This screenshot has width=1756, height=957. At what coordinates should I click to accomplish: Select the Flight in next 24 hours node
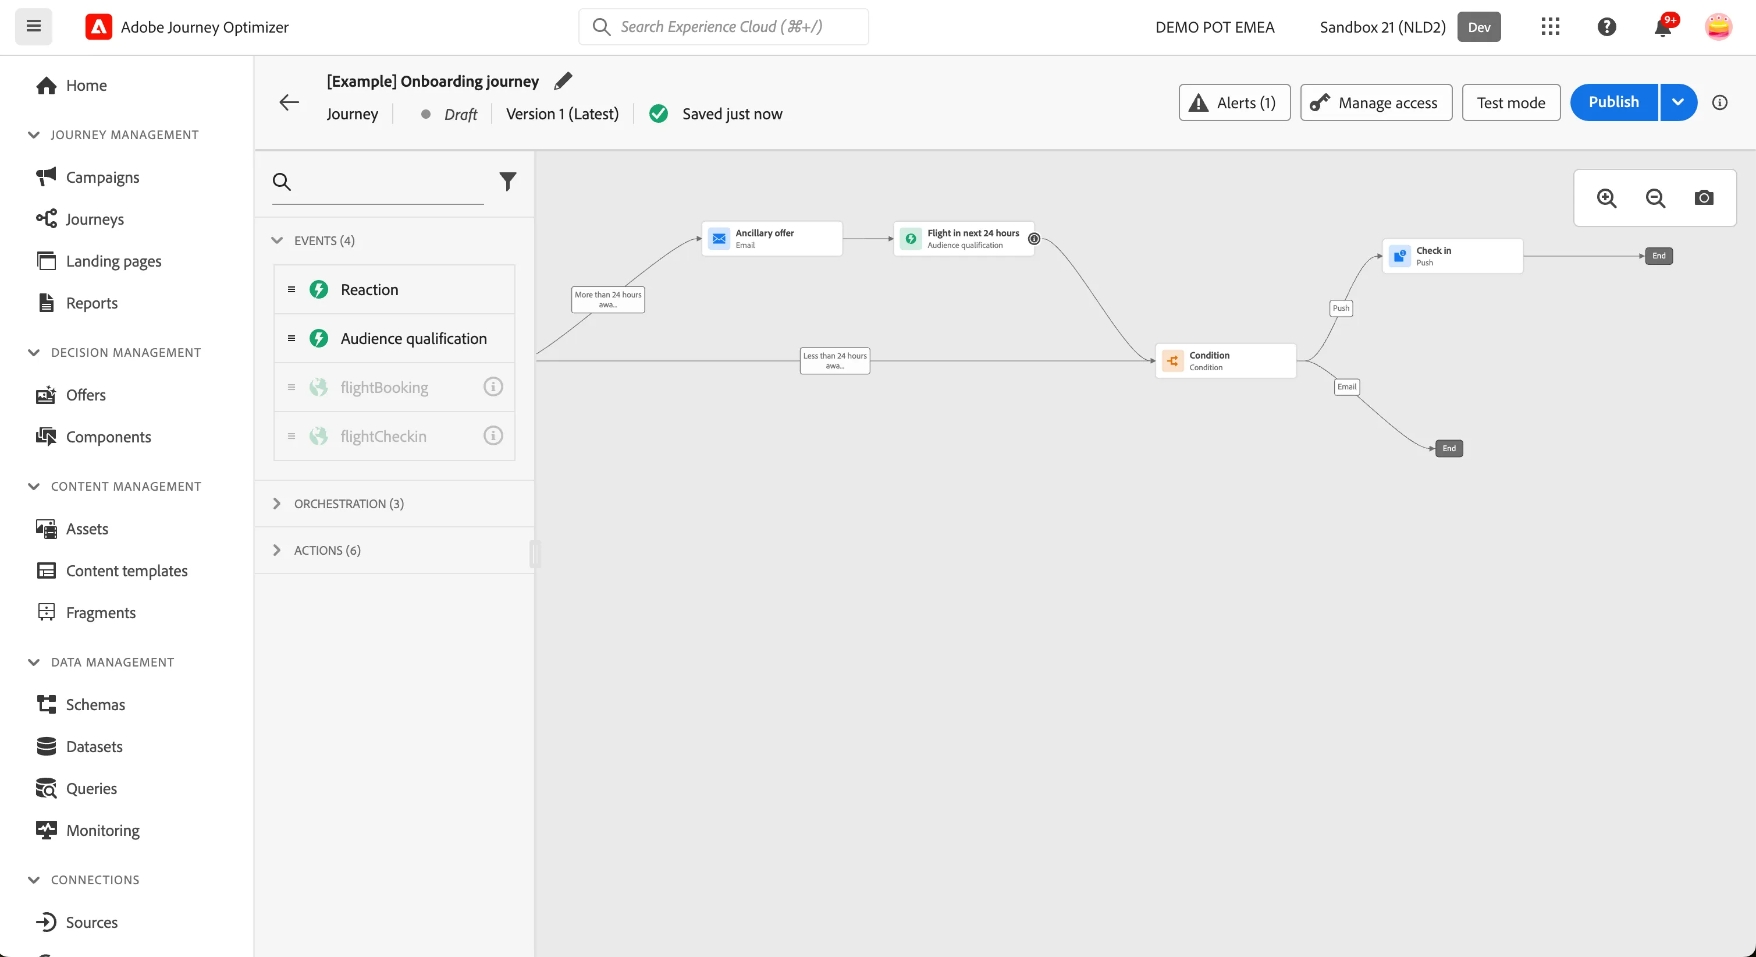pos(964,239)
